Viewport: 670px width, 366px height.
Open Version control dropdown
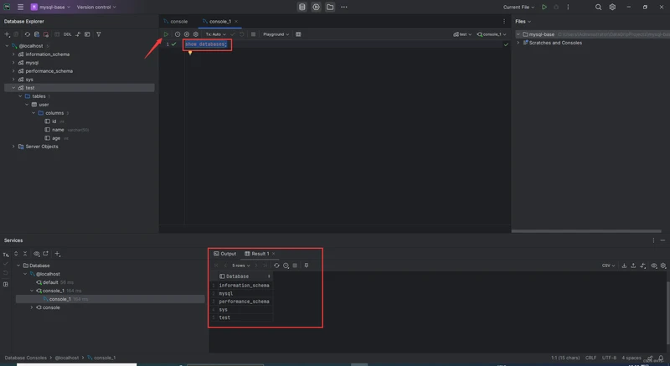click(96, 7)
